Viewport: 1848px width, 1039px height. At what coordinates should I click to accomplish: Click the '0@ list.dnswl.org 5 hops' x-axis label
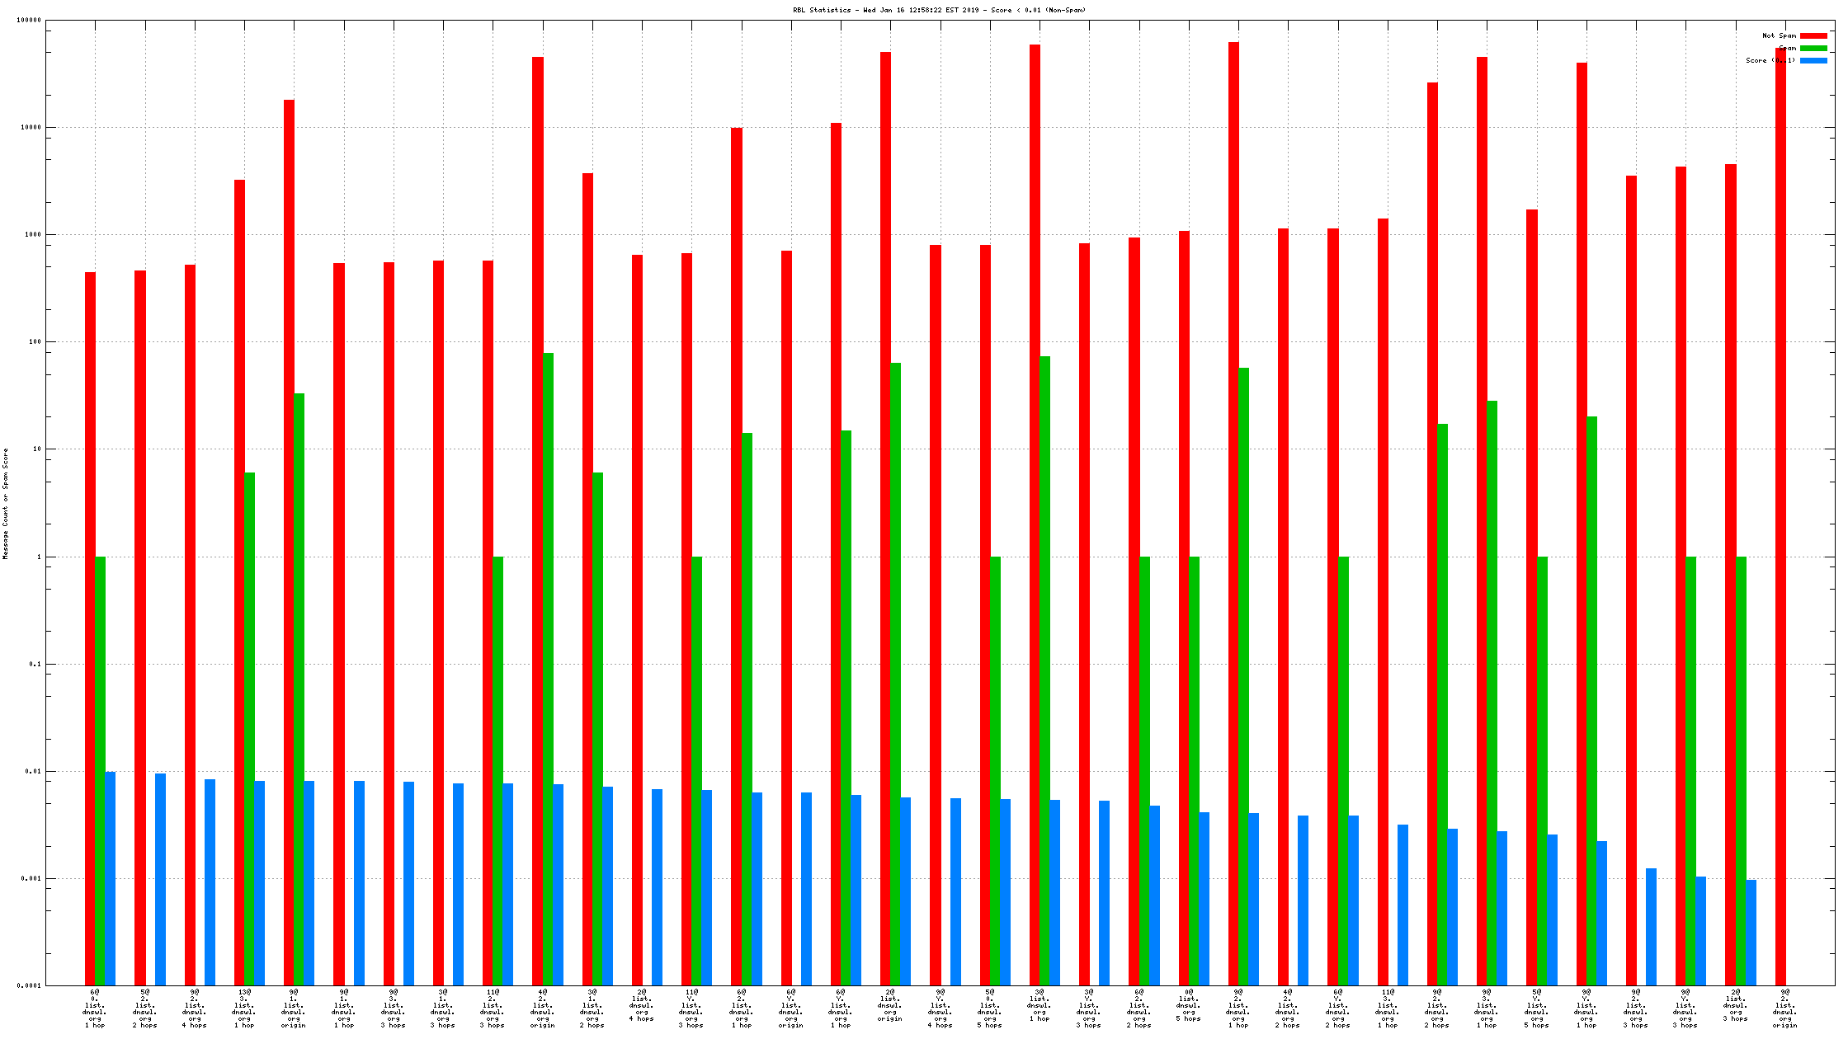click(x=1188, y=1005)
